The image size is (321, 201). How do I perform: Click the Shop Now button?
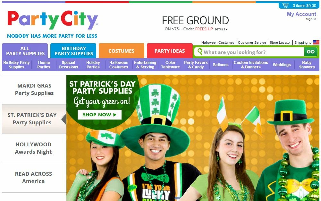pyautogui.click(x=99, y=115)
